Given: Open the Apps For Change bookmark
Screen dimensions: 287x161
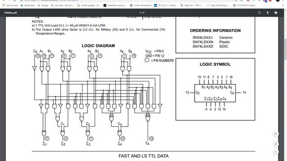Looking at the screenshot, I should pos(218,5).
